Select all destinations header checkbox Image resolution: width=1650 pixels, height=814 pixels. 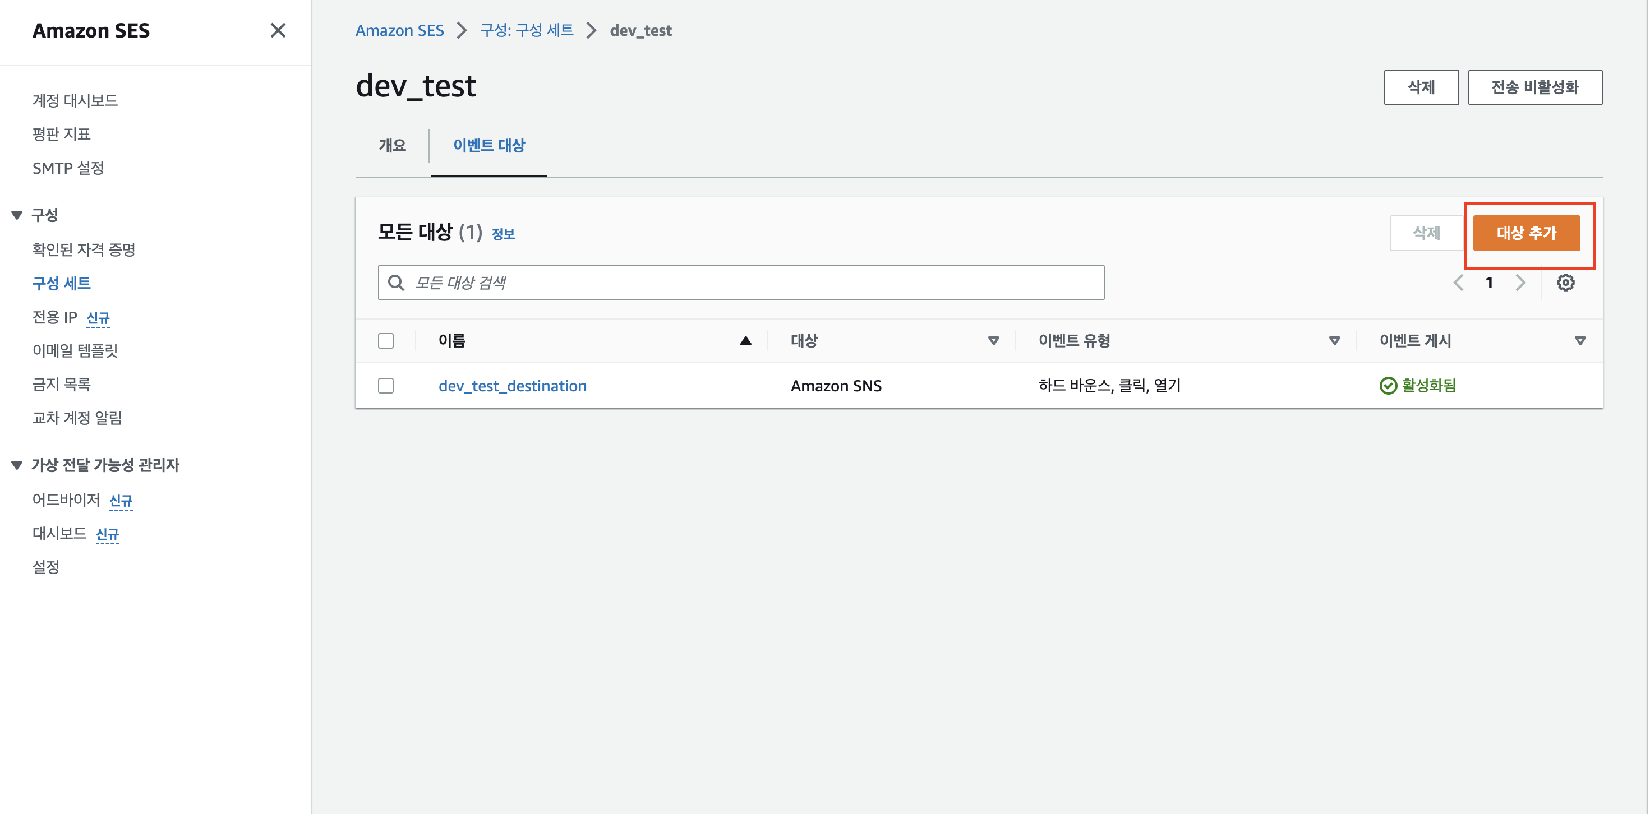coord(386,341)
